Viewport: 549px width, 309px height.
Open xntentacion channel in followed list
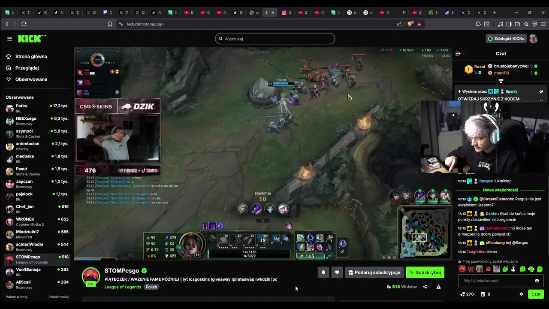click(37, 146)
